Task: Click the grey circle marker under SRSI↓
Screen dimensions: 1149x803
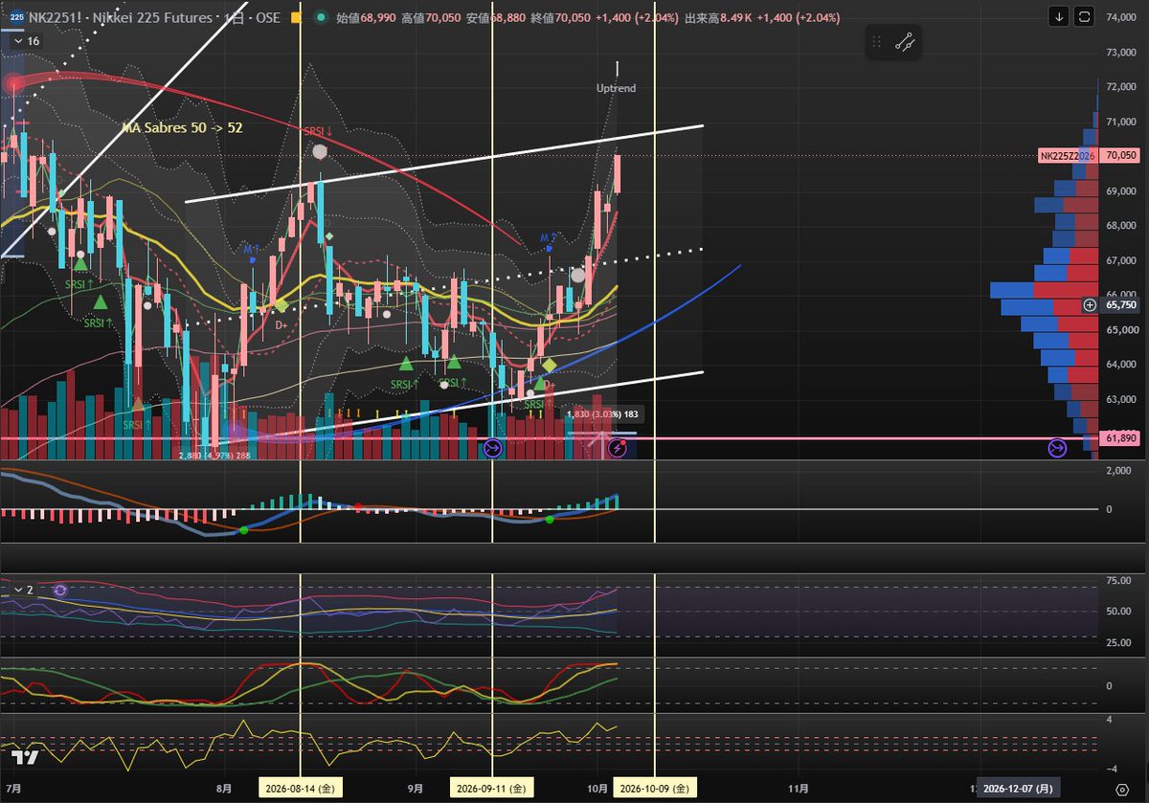Action: [x=320, y=151]
